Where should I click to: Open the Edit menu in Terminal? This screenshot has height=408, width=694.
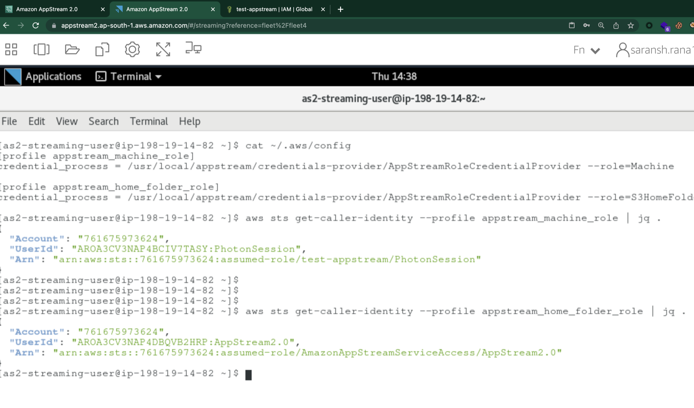[36, 121]
